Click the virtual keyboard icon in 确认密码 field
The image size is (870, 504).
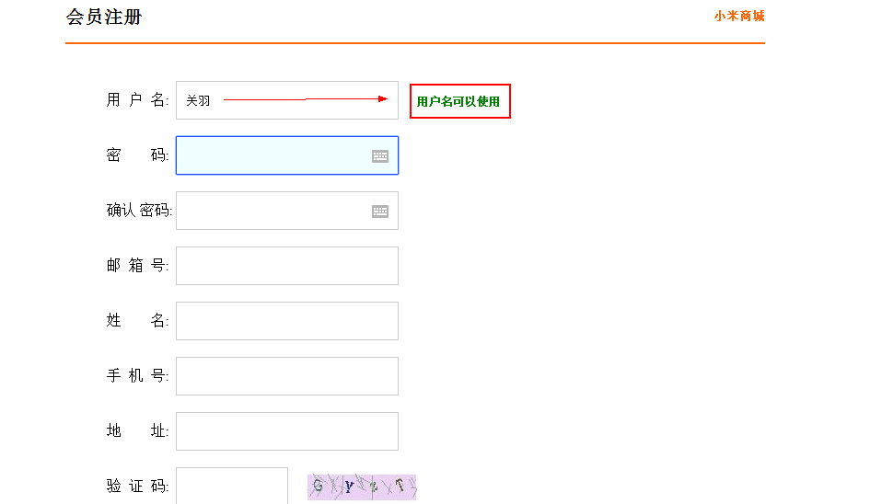point(380,212)
